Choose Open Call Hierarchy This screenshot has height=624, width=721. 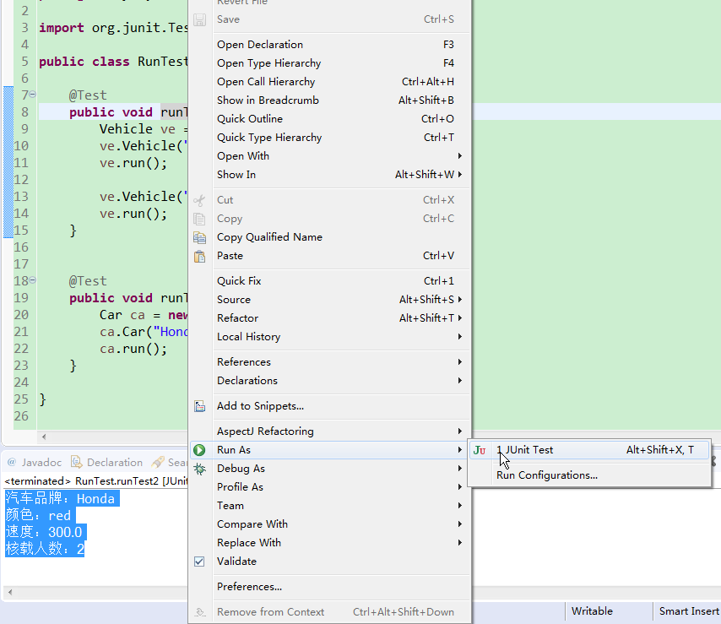(330, 82)
